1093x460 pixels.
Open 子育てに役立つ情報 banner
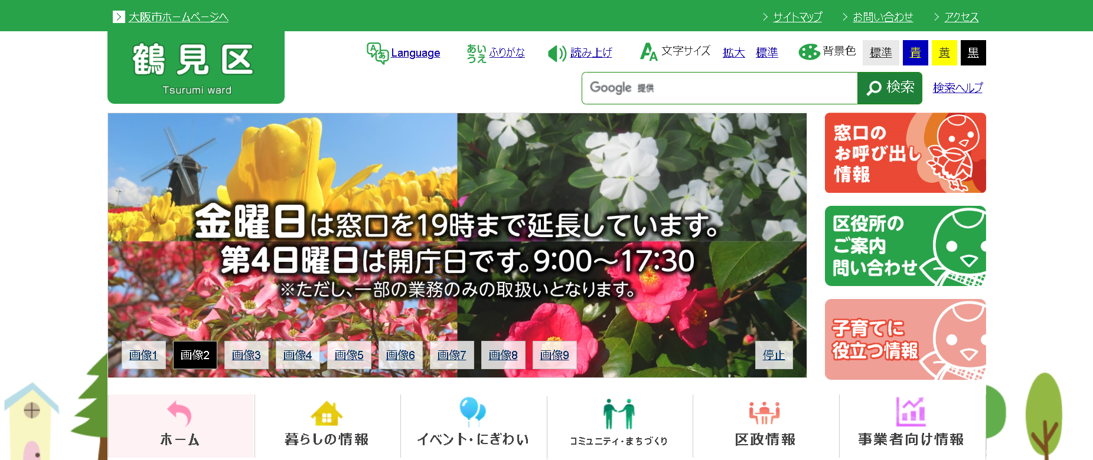coord(905,339)
